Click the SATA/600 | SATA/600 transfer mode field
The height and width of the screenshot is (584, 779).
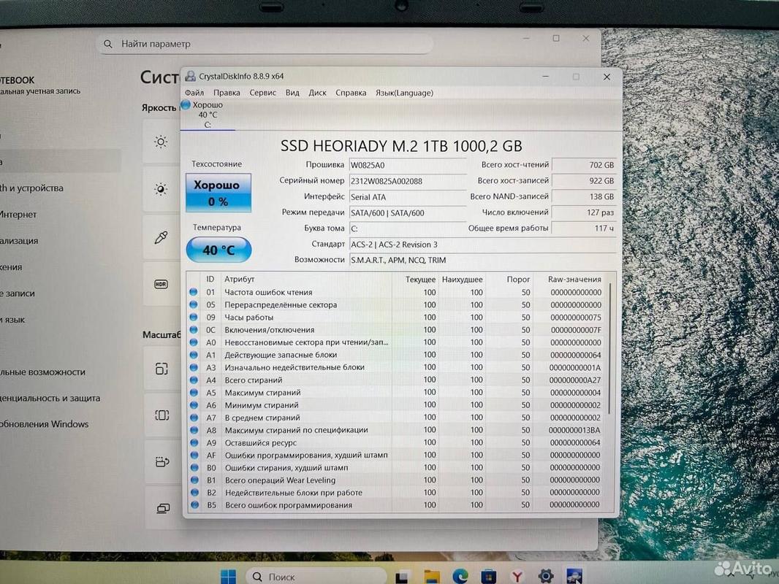pos(407,213)
